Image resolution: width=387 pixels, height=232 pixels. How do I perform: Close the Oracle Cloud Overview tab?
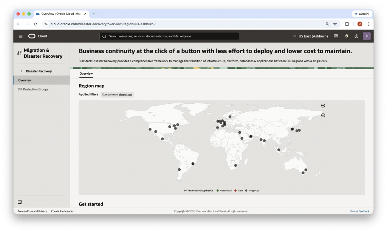point(85,14)
